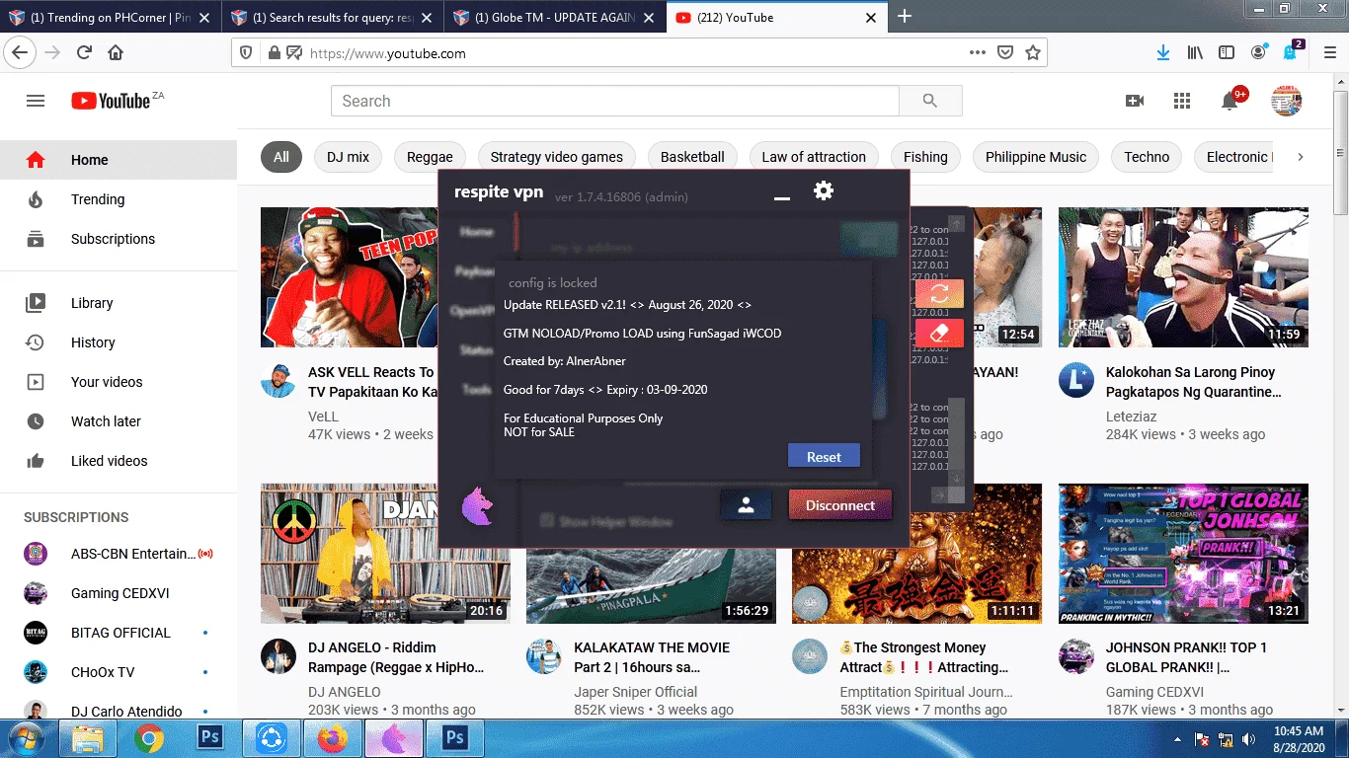The image size is (1349, 758).
Task: Select Home in the YouTube sidebar
Action: tap(119, 160)
